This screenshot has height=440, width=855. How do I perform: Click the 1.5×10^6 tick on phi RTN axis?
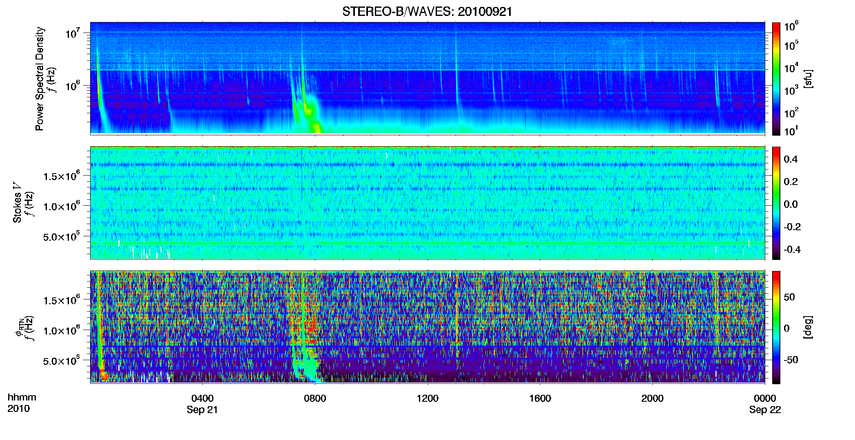tap(62, 300)
